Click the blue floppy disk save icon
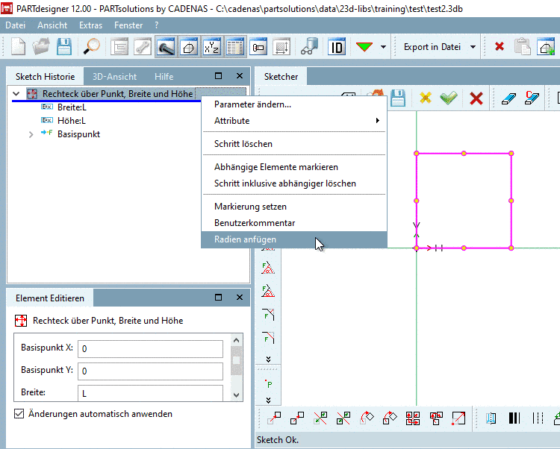Image resolution: width=560 pixels, height=449 pixels. coord(65,47)
